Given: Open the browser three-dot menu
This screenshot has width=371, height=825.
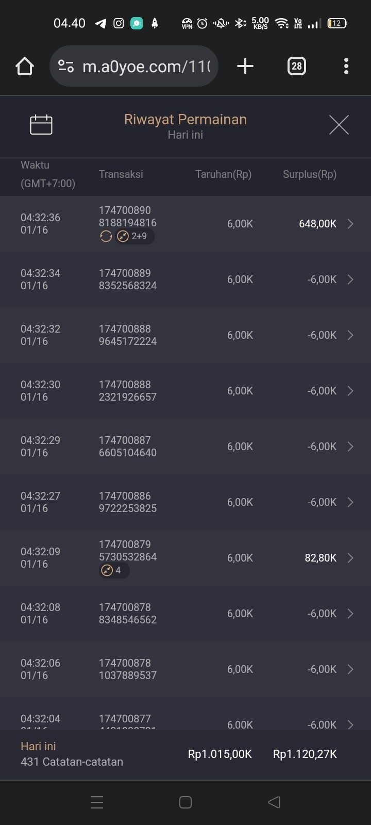Looking at the screenshot, I should pos(346,66).
